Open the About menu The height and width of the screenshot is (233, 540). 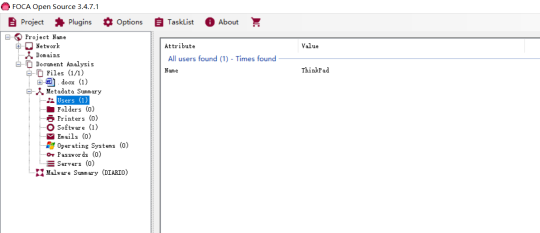222,22
